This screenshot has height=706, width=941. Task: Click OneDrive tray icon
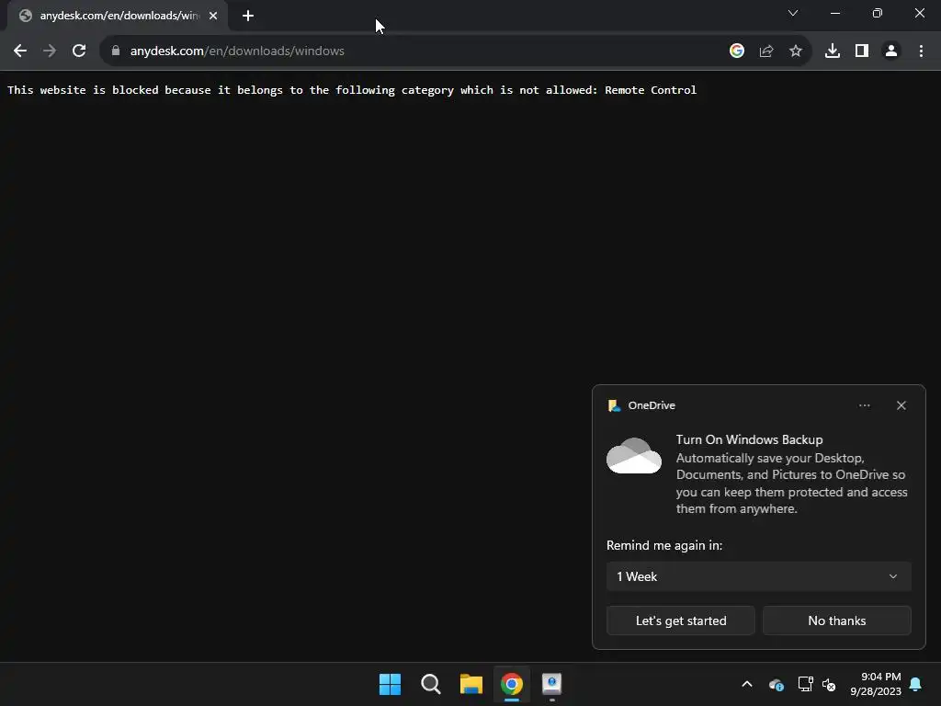[x=776, y=684]
